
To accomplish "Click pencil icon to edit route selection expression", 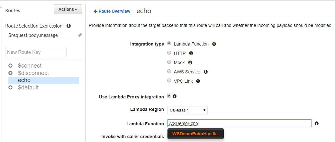I will (x=80, y=35).
